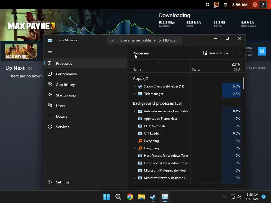Viewport: 271px width, 203px height.
Task: Click the red alert notification icon
Action: [x=255, y=5]
